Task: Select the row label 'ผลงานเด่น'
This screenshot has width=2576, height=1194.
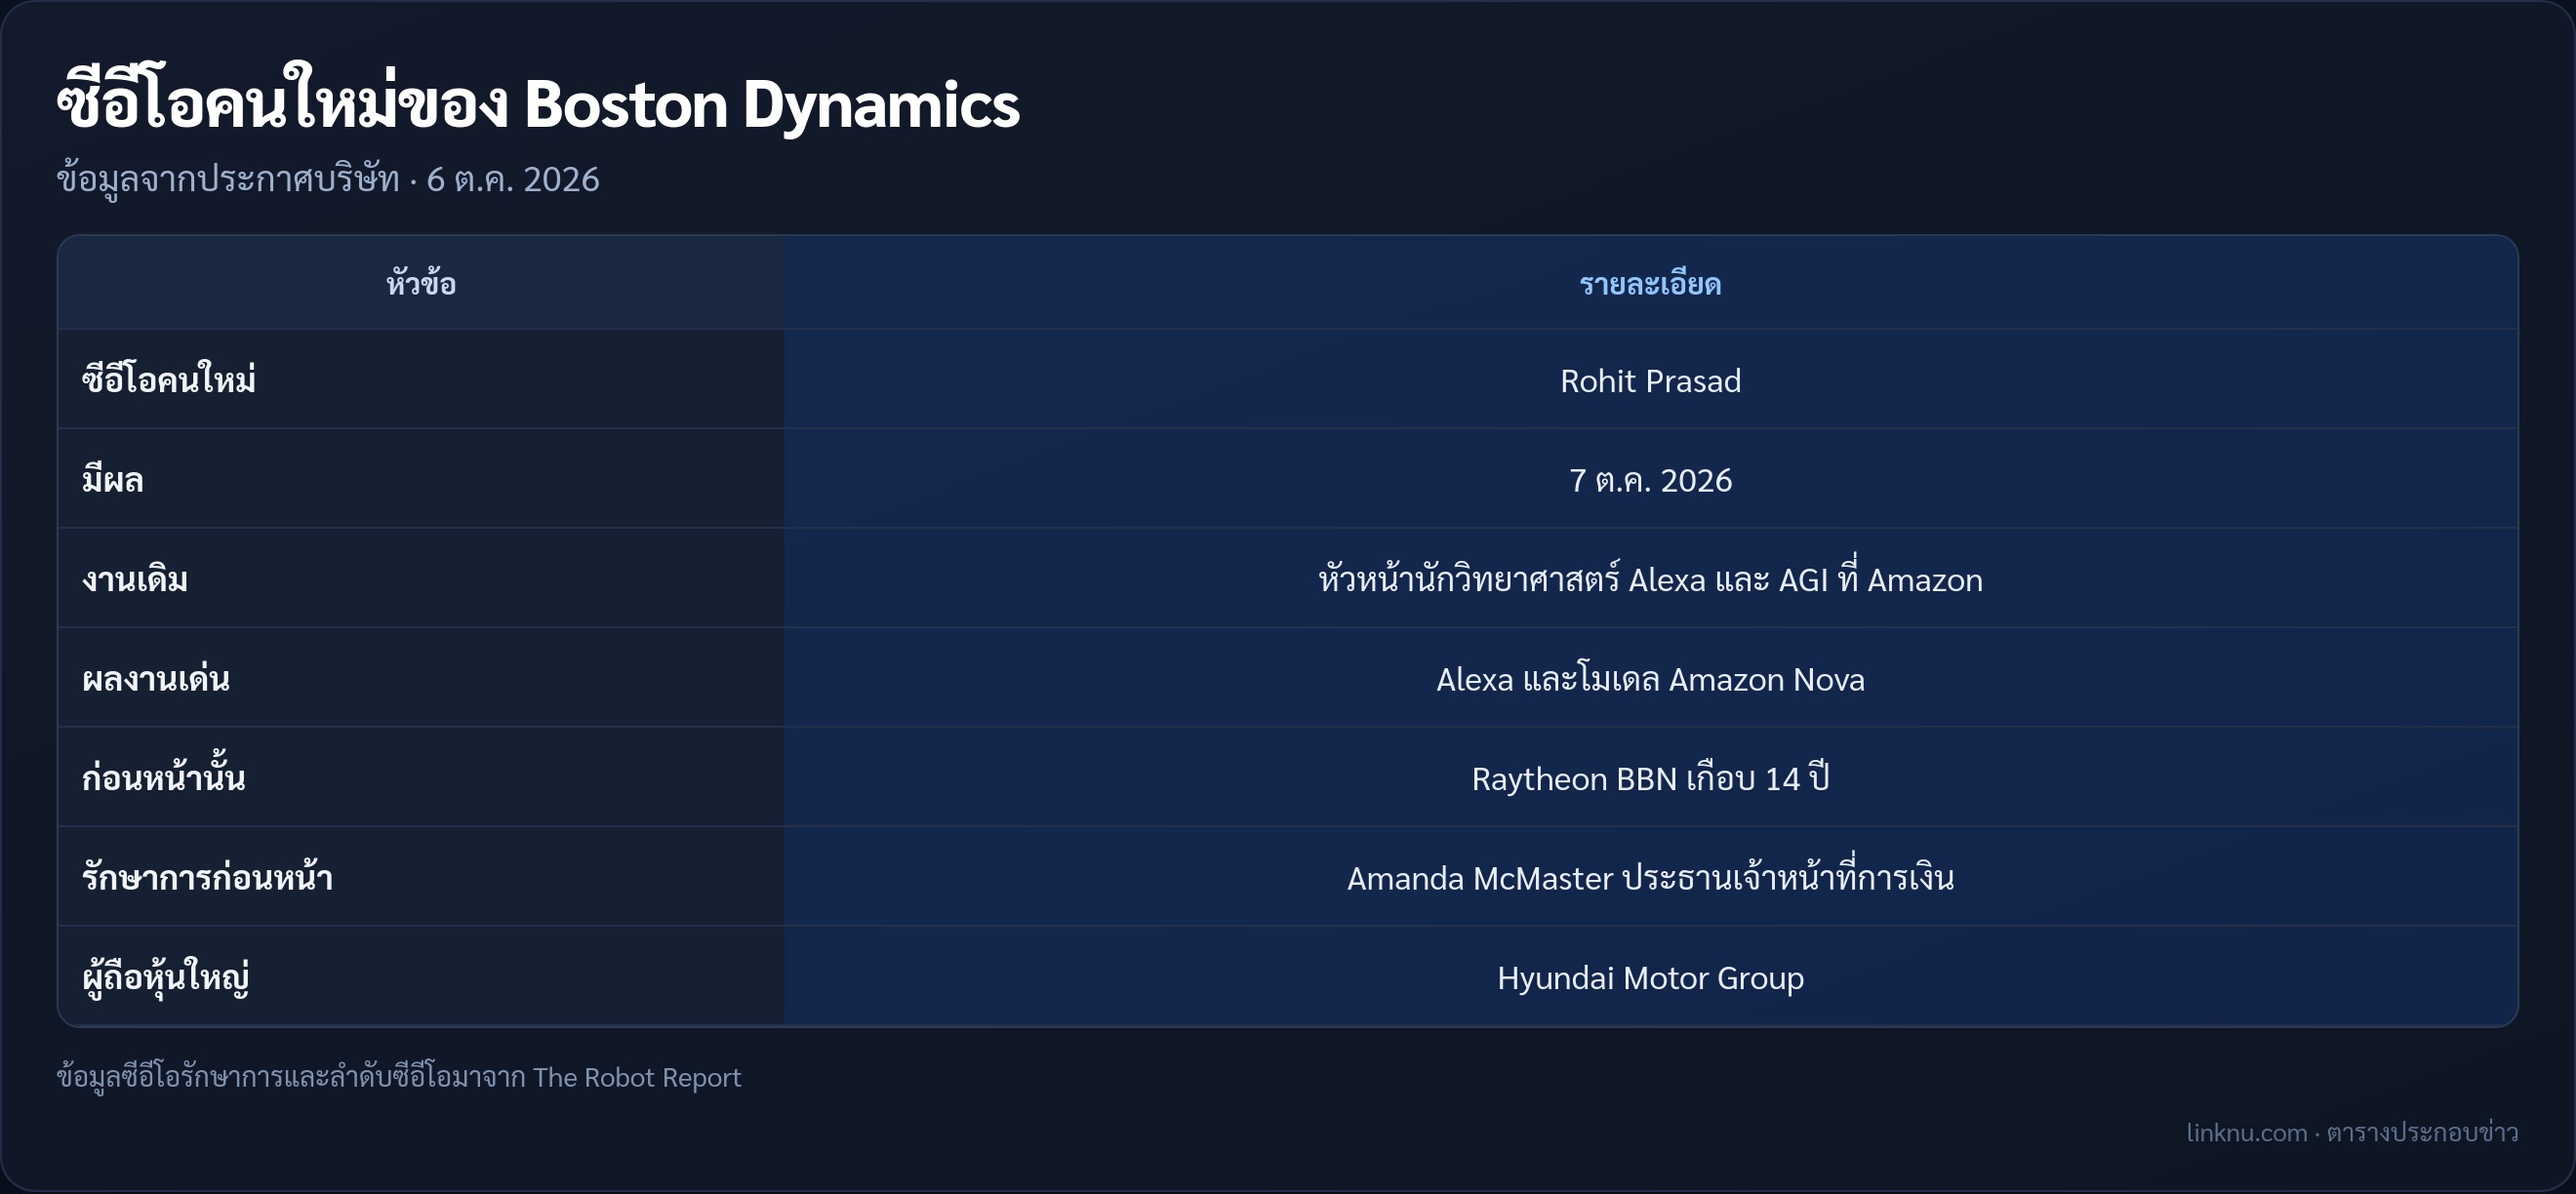Action: point(156,678)
